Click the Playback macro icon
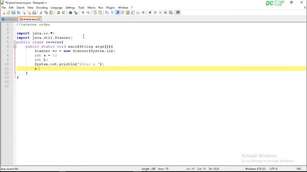This screenshot has width=307, height=172. [x=160, y=13]
